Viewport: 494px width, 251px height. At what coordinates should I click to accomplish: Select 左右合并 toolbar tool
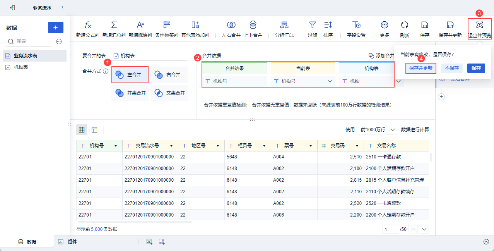[x=231, y=29]
